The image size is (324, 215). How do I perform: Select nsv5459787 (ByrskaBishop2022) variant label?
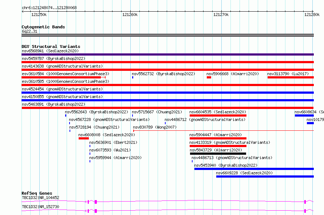(x=54, y=58)
